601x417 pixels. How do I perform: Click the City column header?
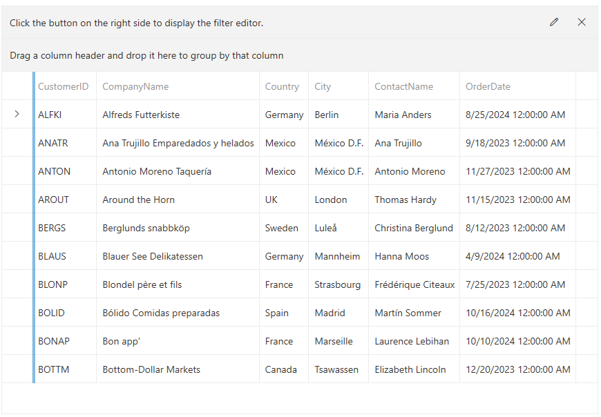coord(323,86)
